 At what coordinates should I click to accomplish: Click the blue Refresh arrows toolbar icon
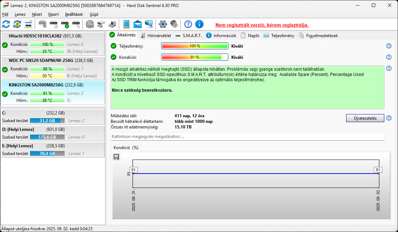[6, 24]
